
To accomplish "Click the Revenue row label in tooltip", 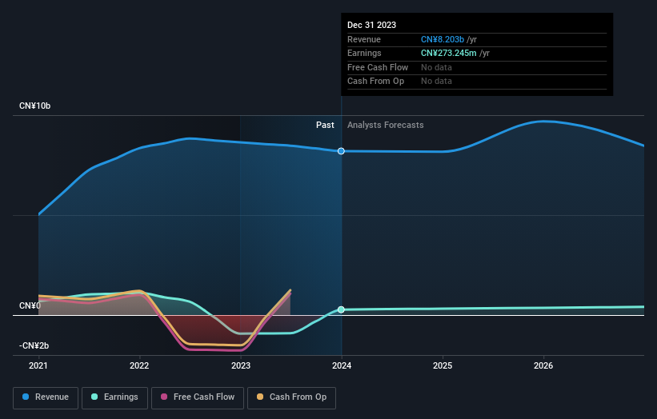I will 364,39.
